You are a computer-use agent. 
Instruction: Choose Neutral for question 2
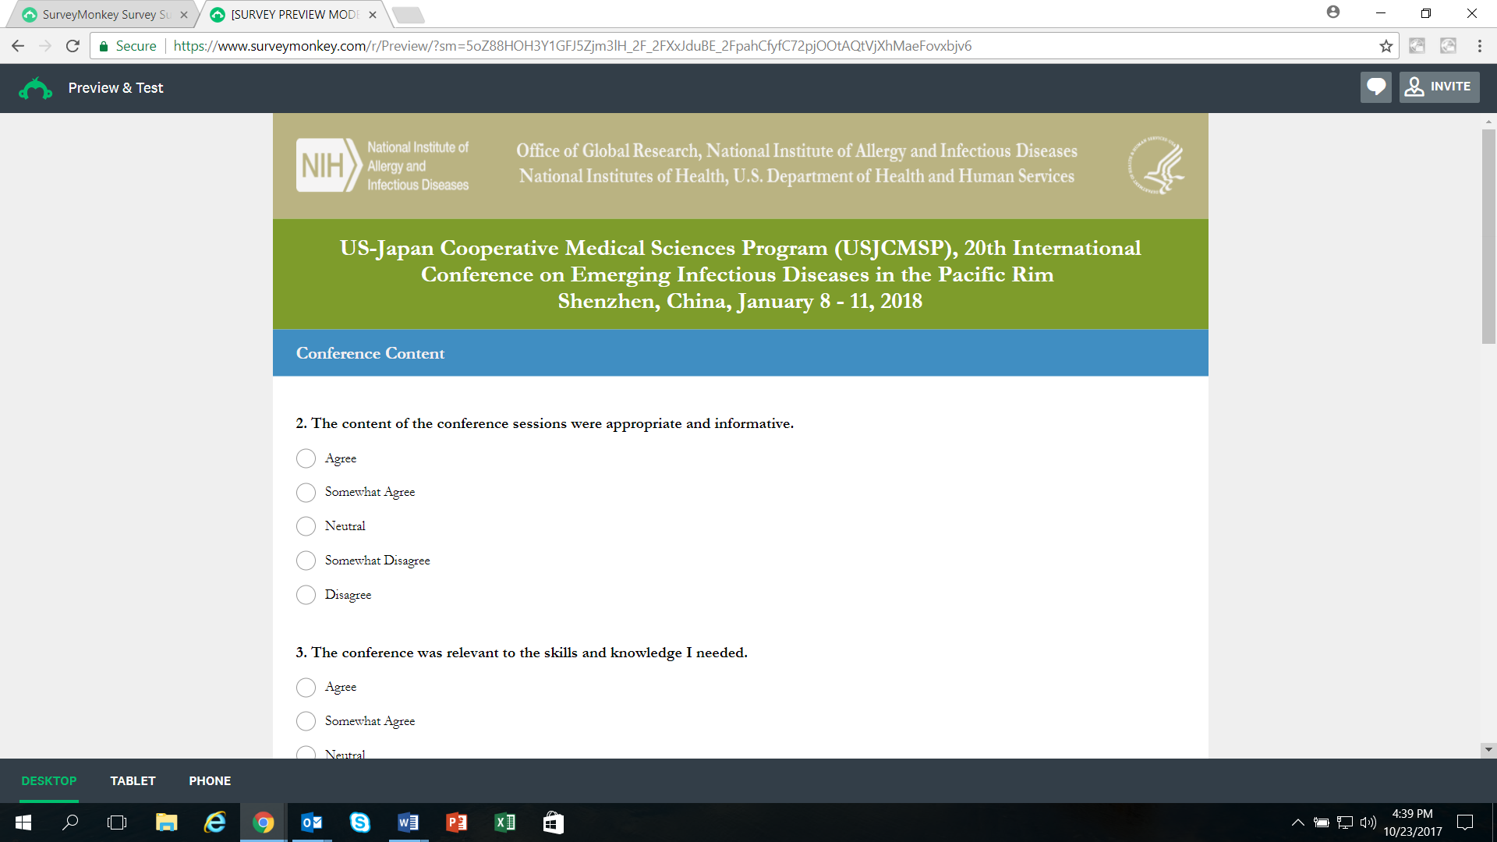tap(306, 526)
